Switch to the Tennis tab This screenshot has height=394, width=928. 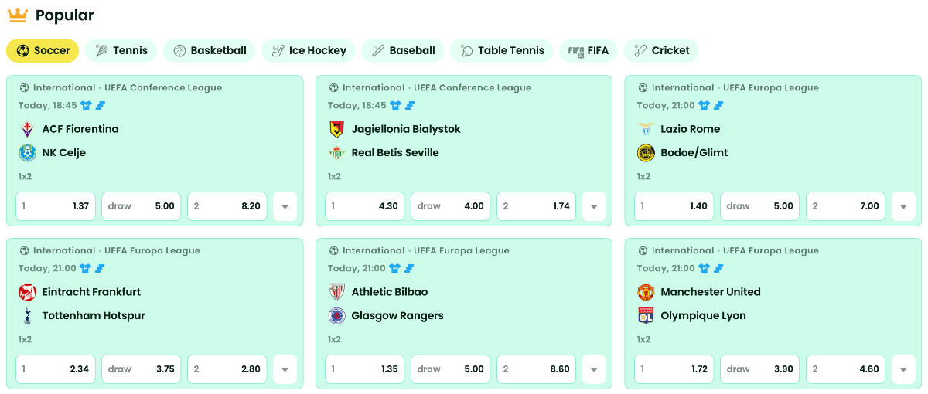point(121,51)
